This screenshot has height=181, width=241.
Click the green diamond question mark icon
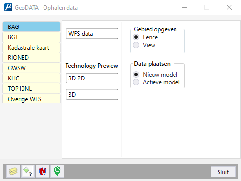click(28, 171)
